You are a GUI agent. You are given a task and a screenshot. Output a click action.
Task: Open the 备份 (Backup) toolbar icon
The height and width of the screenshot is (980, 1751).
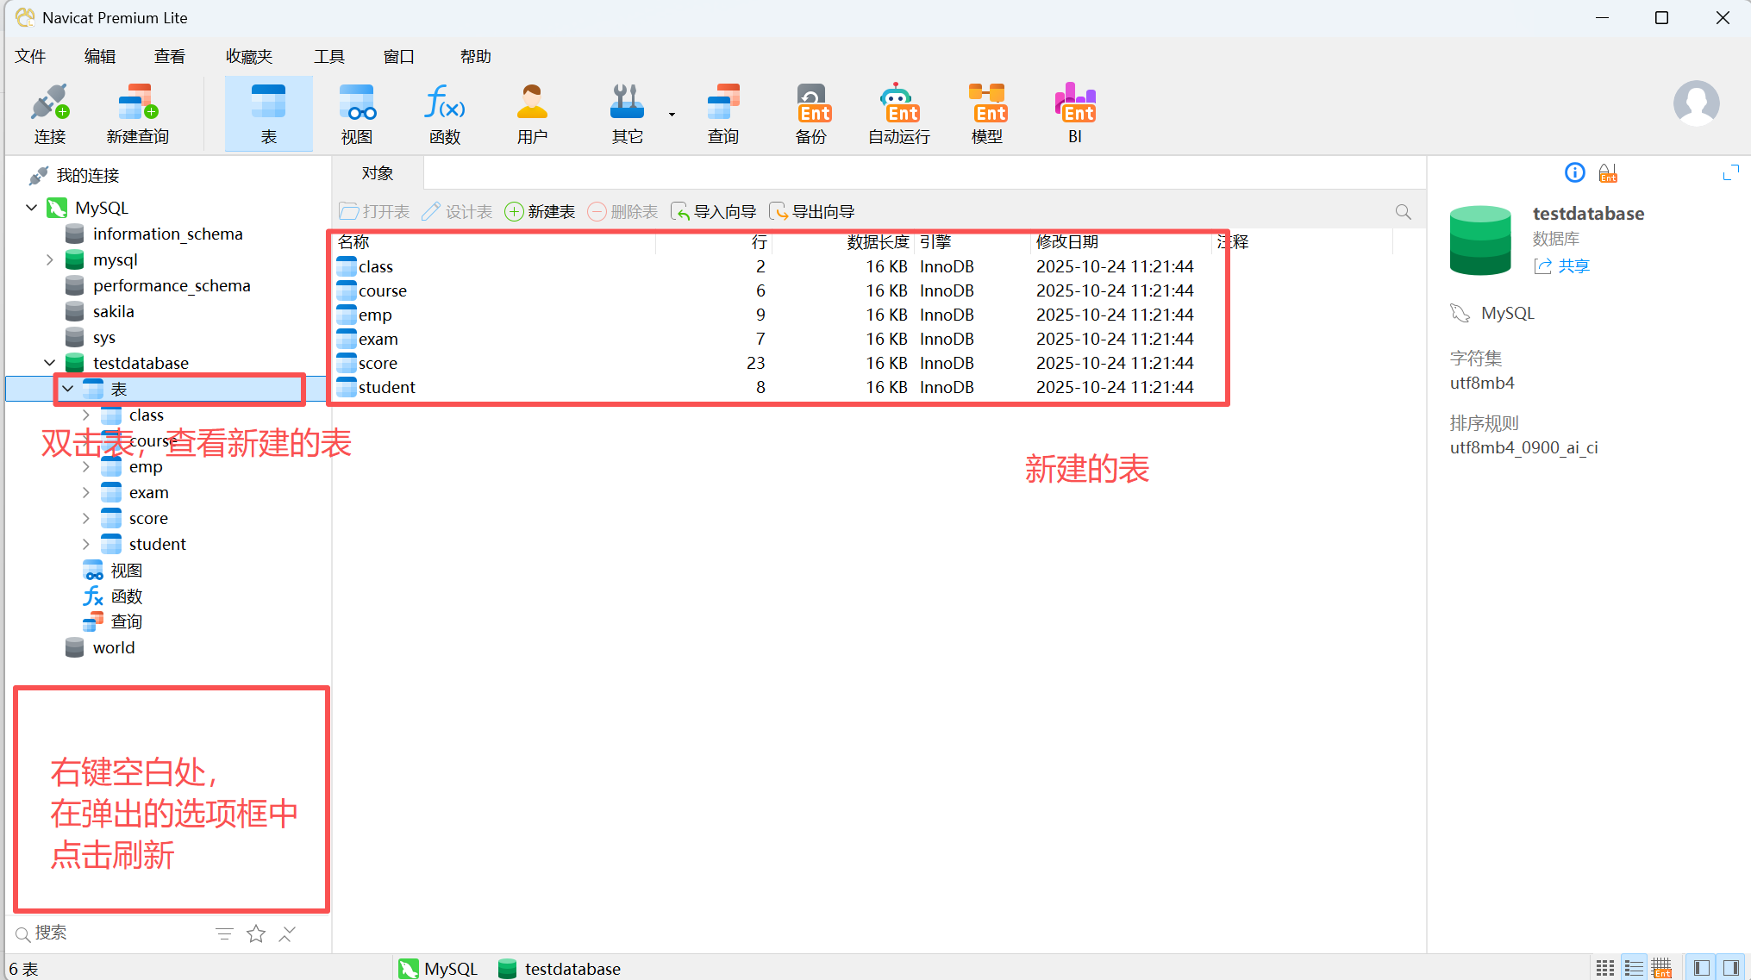point(810,113)
